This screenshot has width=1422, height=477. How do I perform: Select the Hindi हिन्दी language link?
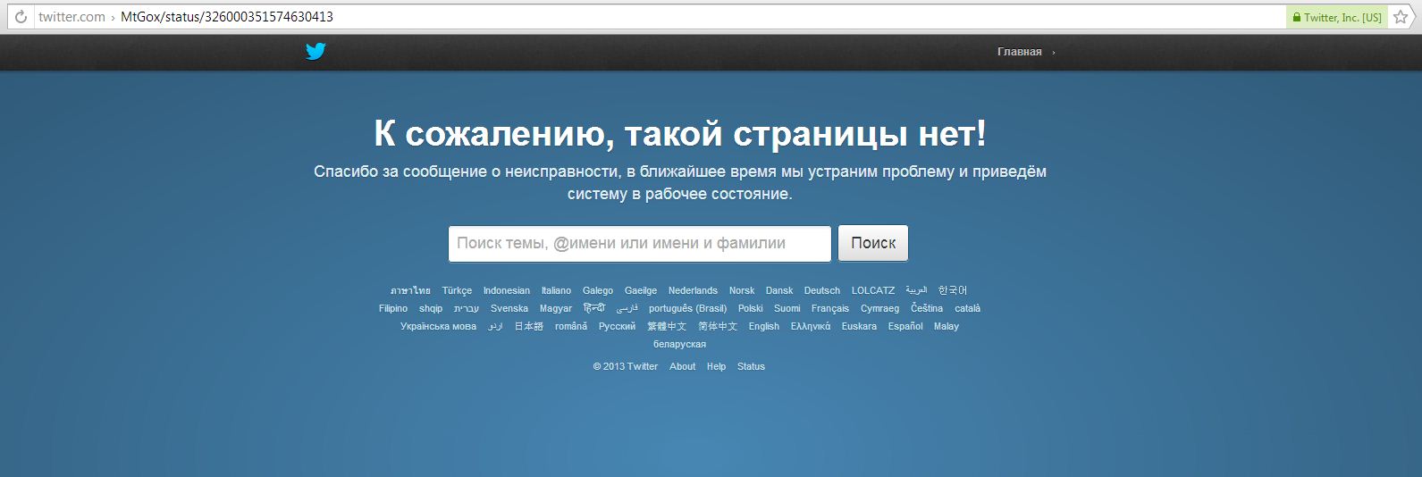coord(594,308)
